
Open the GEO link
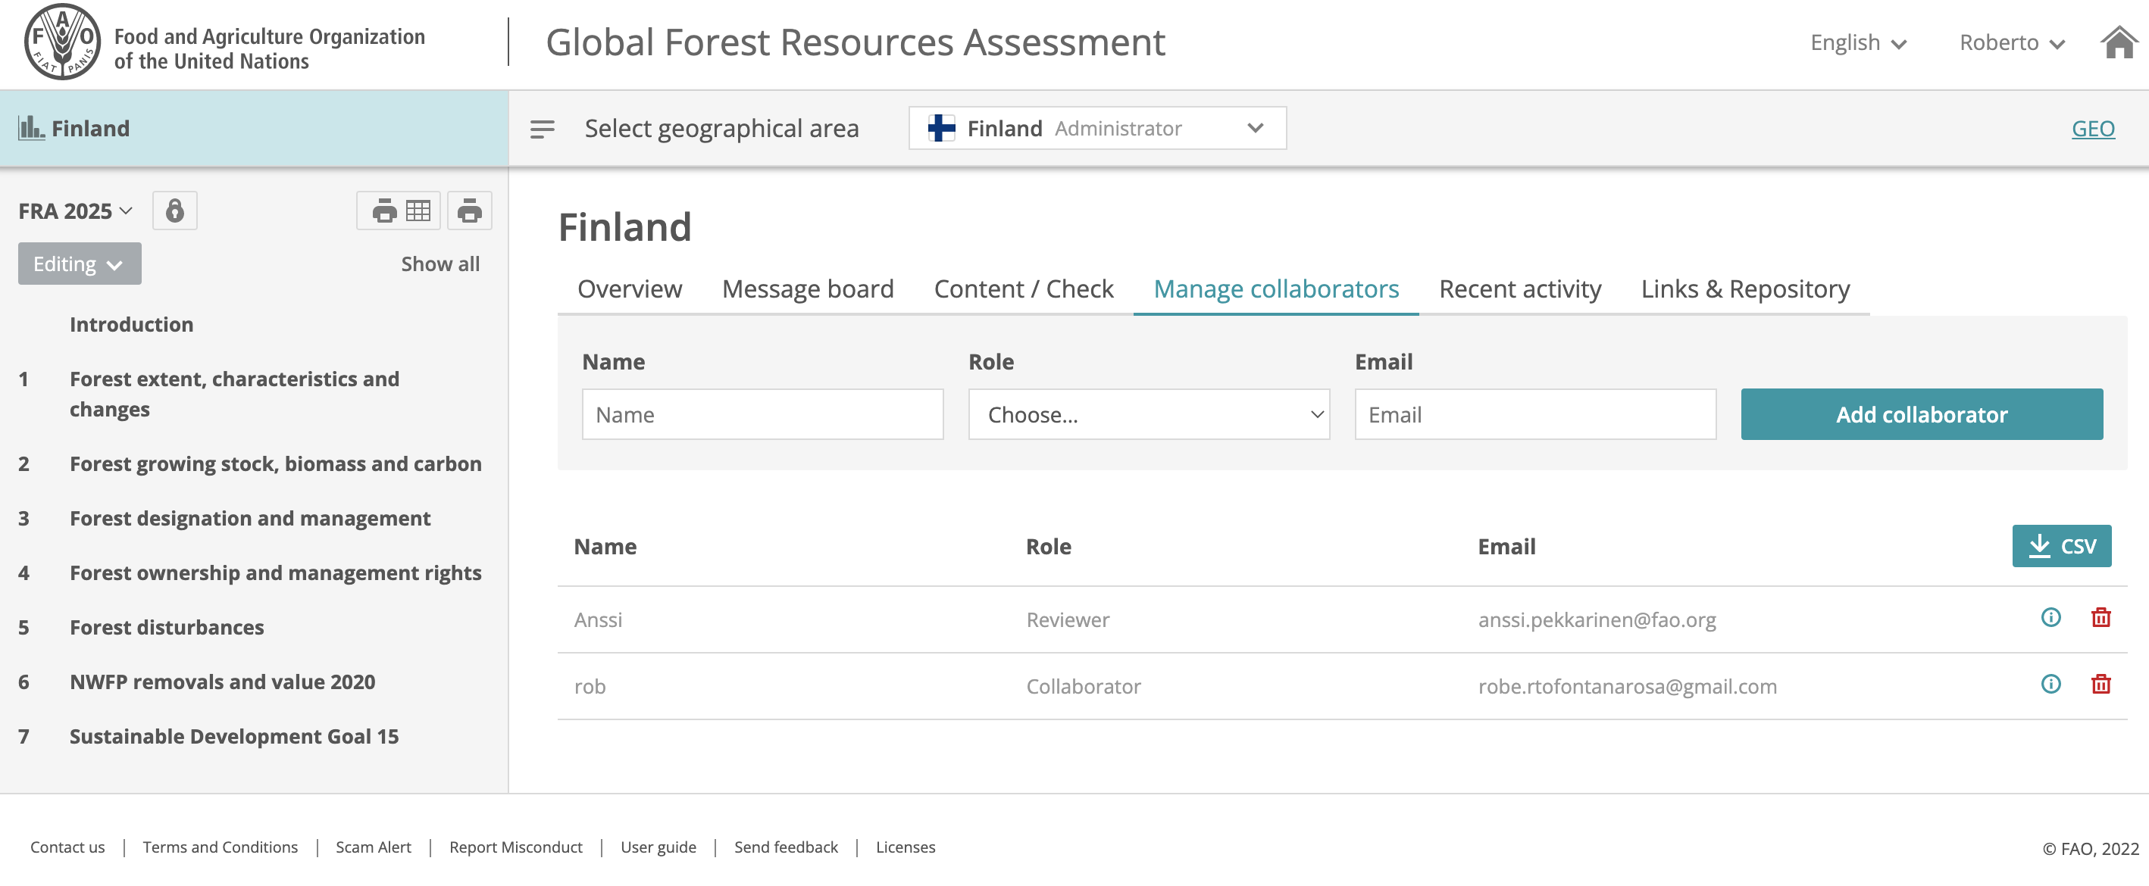2094,129
